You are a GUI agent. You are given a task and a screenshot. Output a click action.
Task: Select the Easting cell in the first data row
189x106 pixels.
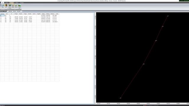pos(43,16)
